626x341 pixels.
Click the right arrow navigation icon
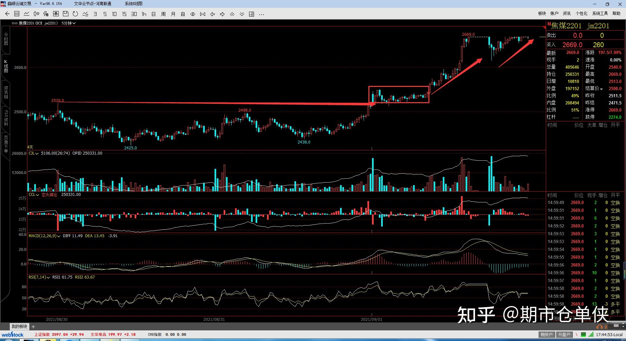(222, 14)
